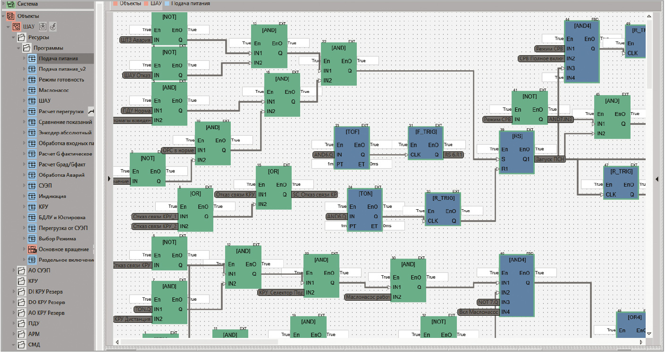The width and height of the screenshot is (665, 353).
Task: Click the Обработка Аварий program icon
Action: pos(32,175)
